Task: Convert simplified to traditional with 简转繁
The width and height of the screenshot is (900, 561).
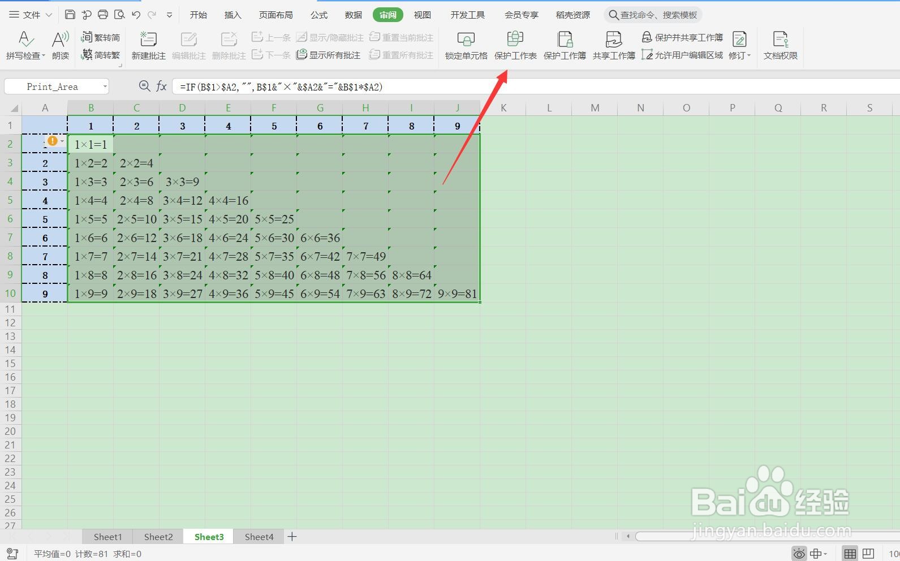Action: click(x=101, y=55)
